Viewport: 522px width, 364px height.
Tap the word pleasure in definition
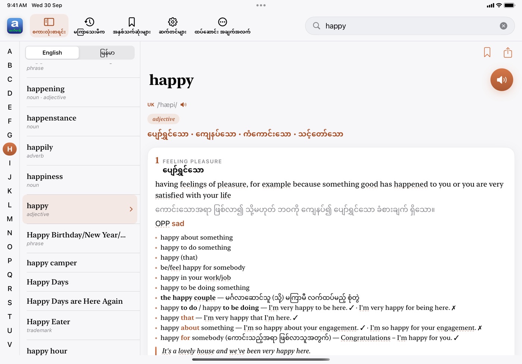(232, 184)
